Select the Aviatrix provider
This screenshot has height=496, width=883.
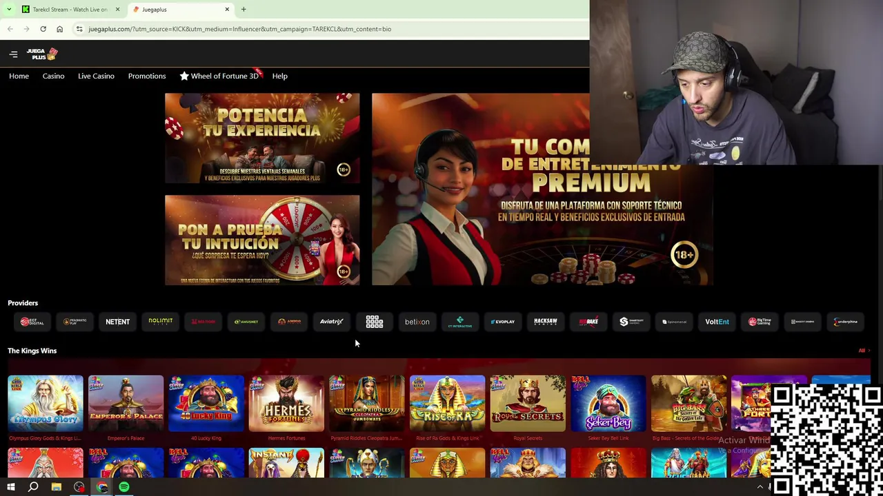point(332,322)
